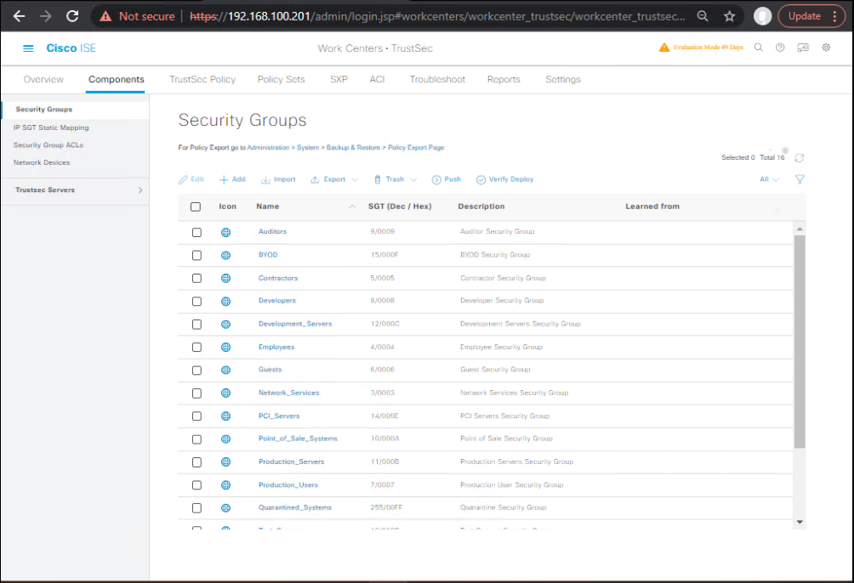
Task: Select the Network_Services row checkbox
Action: coord(196,393)
